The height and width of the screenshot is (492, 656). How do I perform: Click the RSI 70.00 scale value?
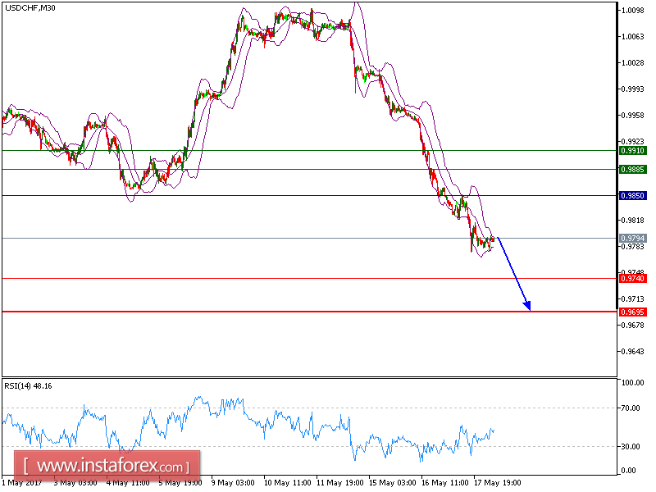[x=631, y=408]
